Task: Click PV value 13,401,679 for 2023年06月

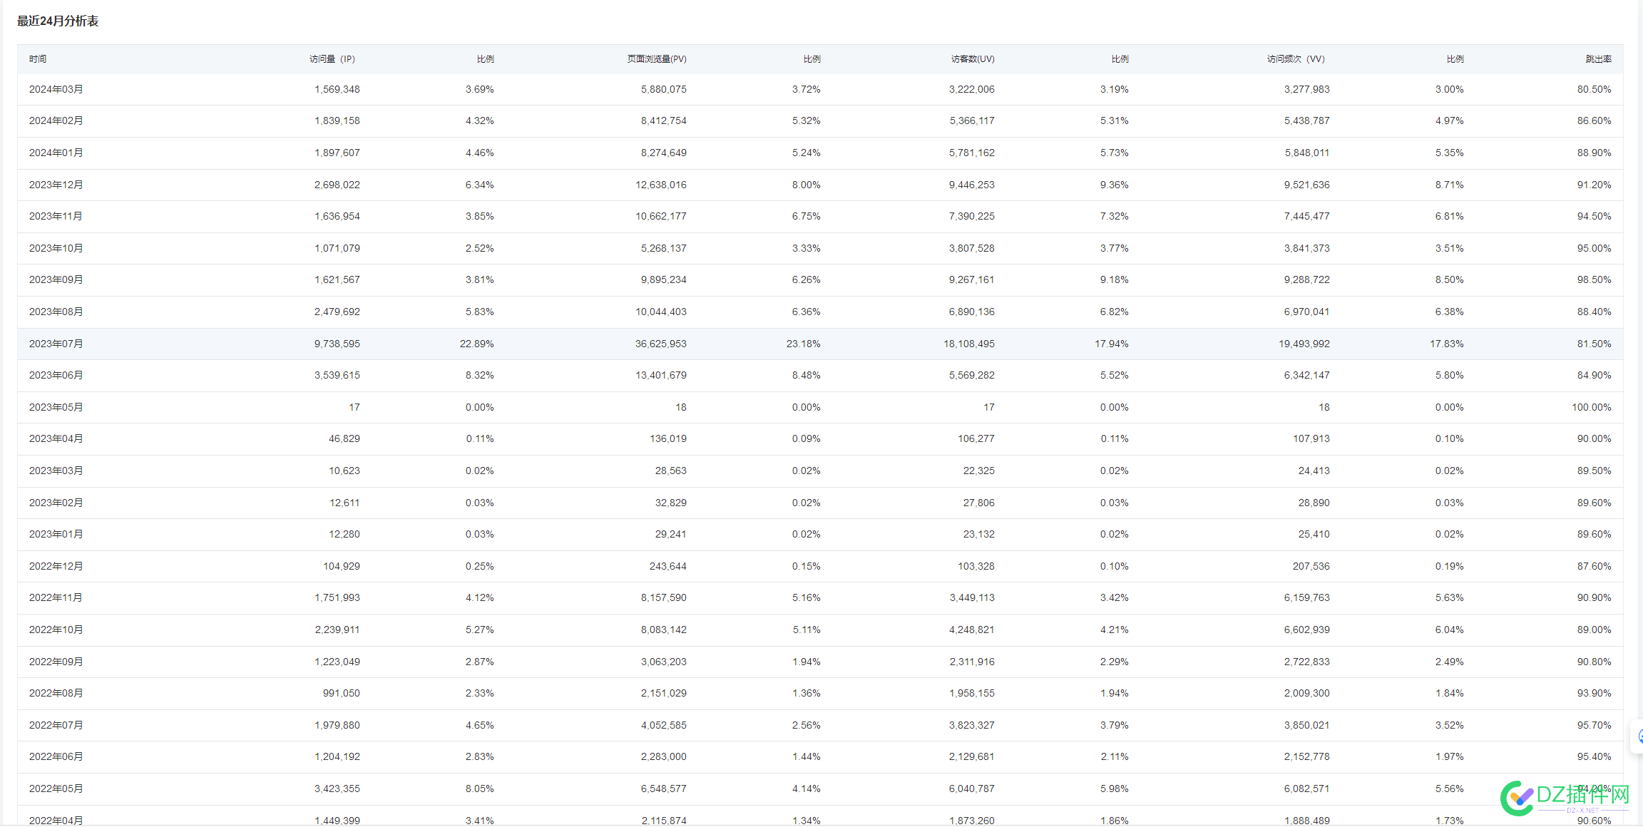Action: click(x=661, y=375)
